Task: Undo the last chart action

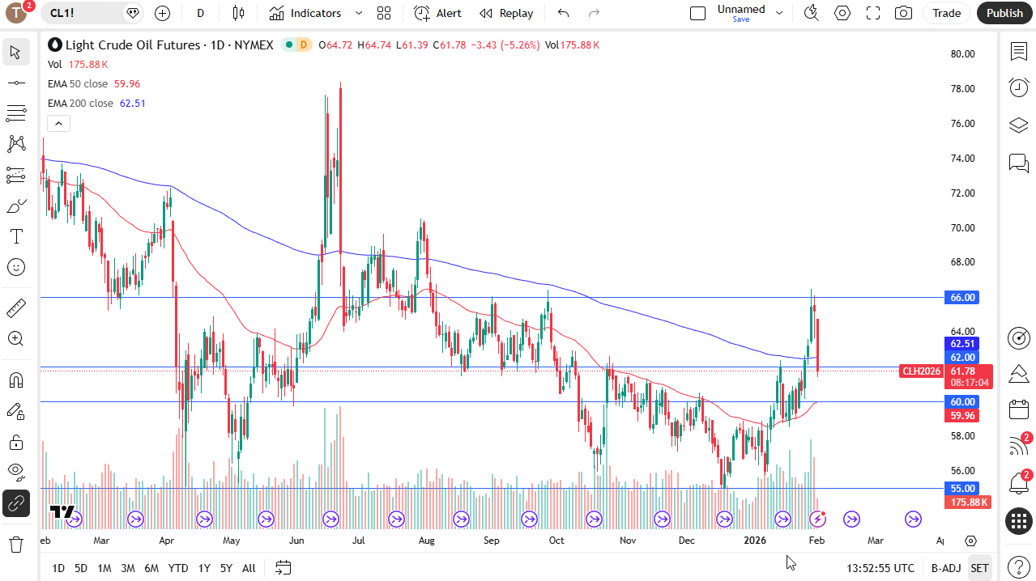Action: (x=564, y=13)
